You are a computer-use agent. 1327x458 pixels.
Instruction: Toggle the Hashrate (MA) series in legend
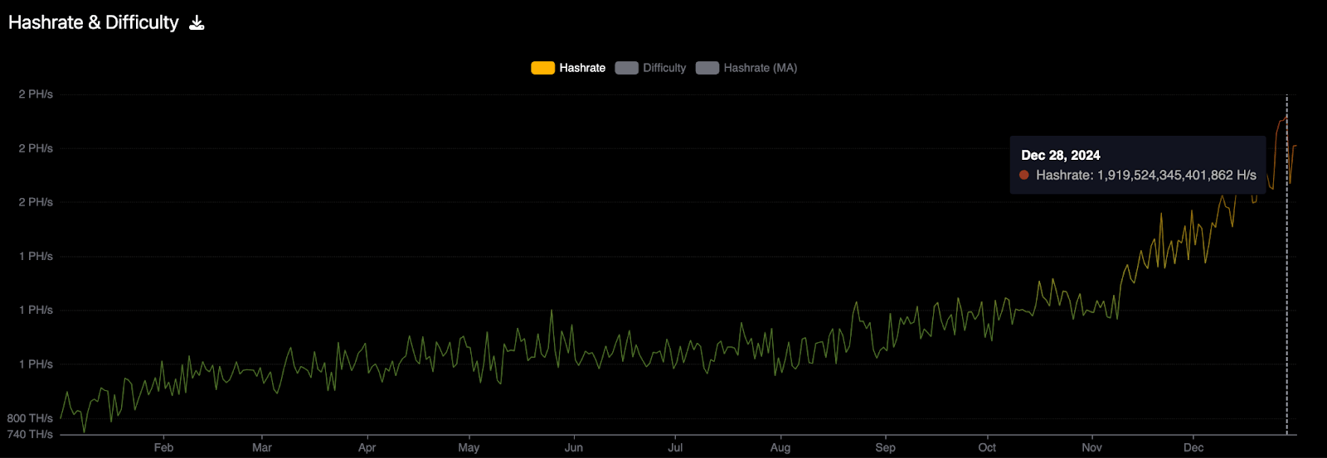(746, 68)
